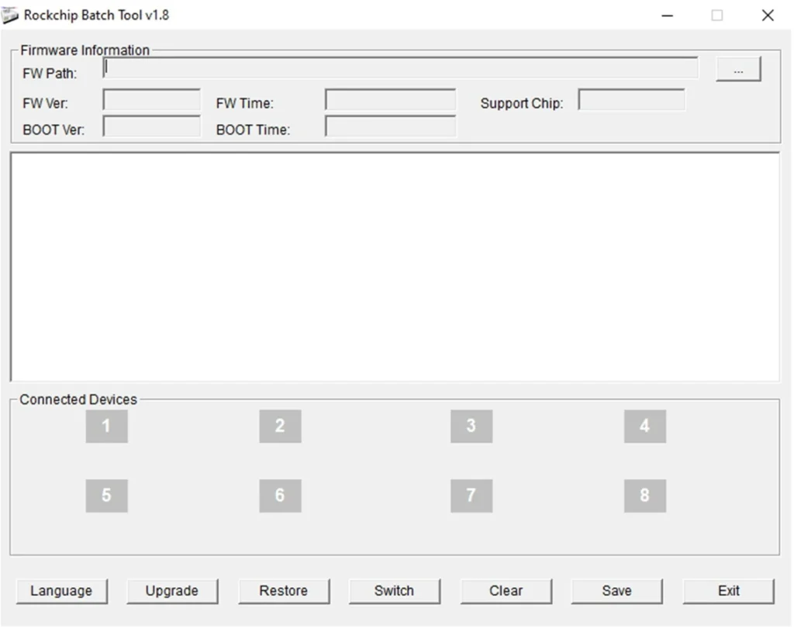
Task: Click the BOOT Ver field
Action: pos(151,126)
